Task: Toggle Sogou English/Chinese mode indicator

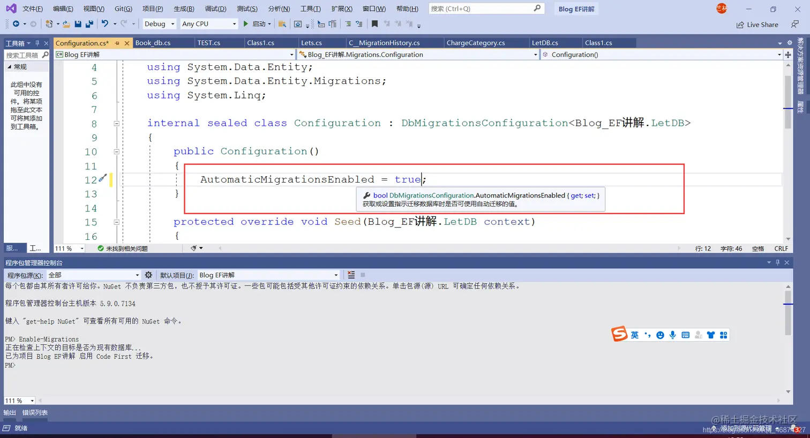Action: (x=634, y=335)
